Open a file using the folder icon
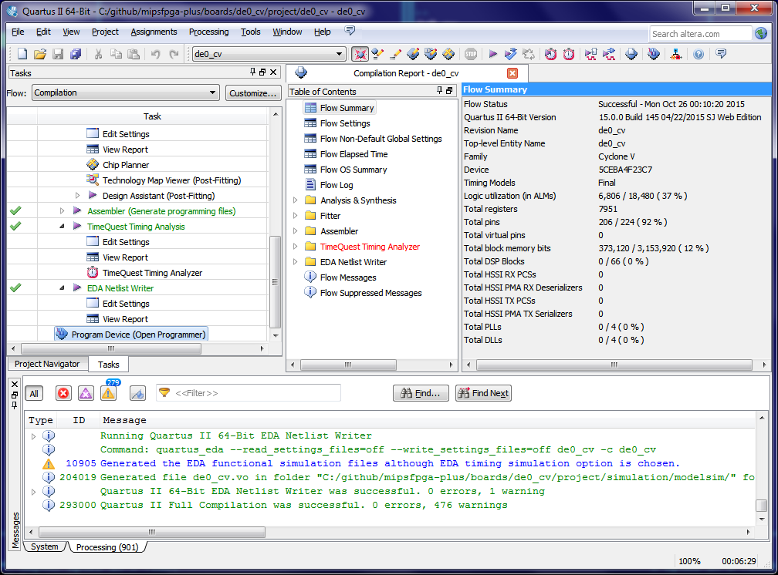 (40, 54)
